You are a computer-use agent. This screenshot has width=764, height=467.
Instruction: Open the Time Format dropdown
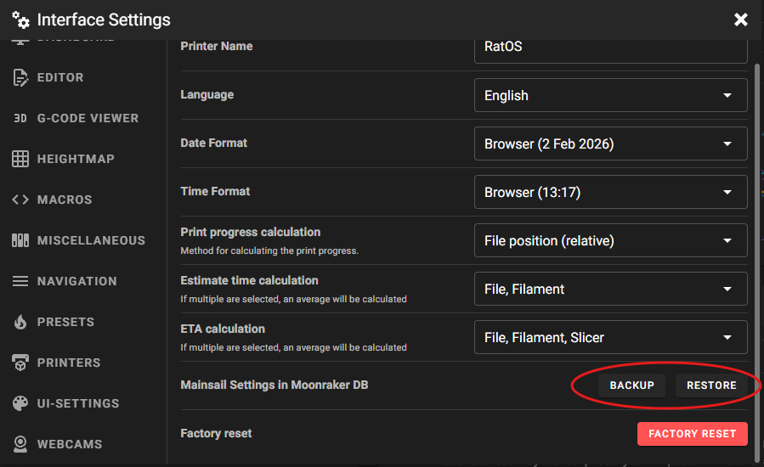point(610,192)
